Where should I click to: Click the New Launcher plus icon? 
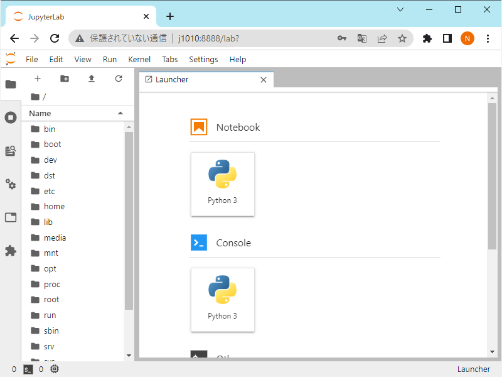[x=38, y=79]
